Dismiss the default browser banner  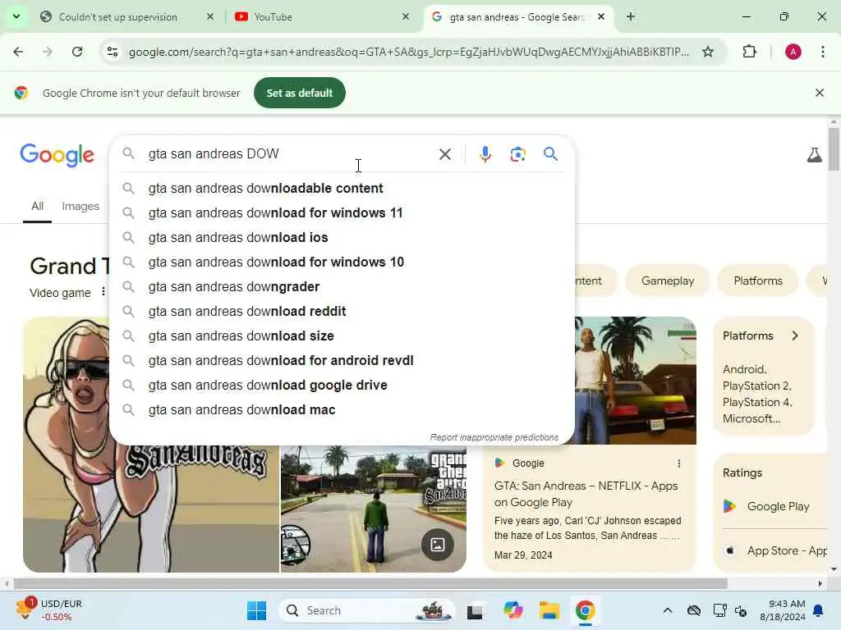[819, 93]
